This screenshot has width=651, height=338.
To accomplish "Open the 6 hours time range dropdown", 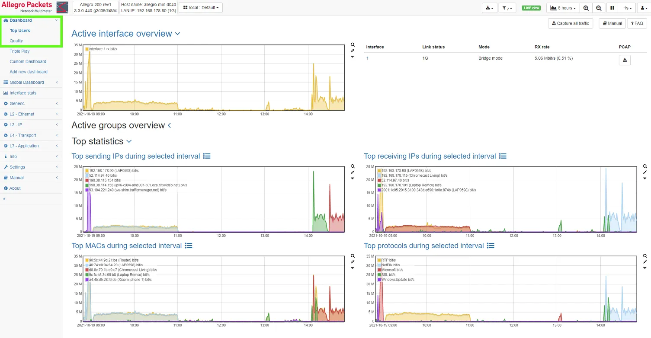I will coord(563,8).
